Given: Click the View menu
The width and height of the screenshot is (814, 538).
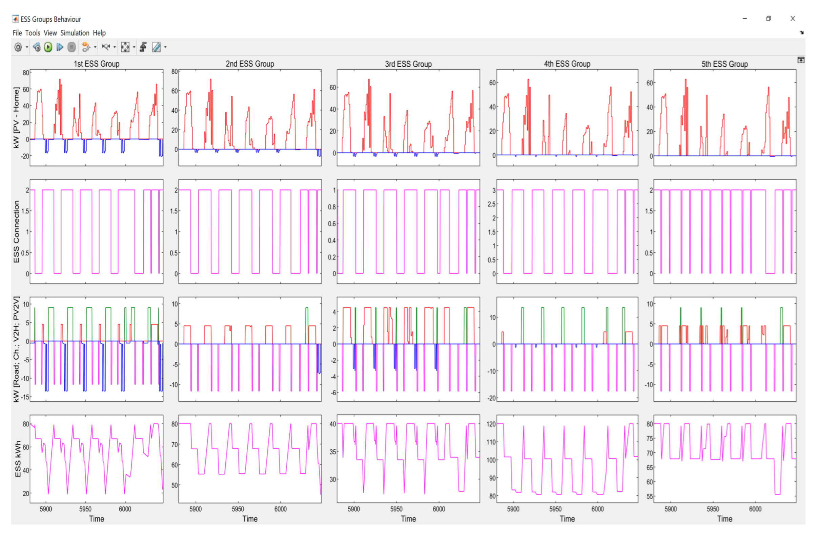Looking at the screenshot, I should point(50,33).
